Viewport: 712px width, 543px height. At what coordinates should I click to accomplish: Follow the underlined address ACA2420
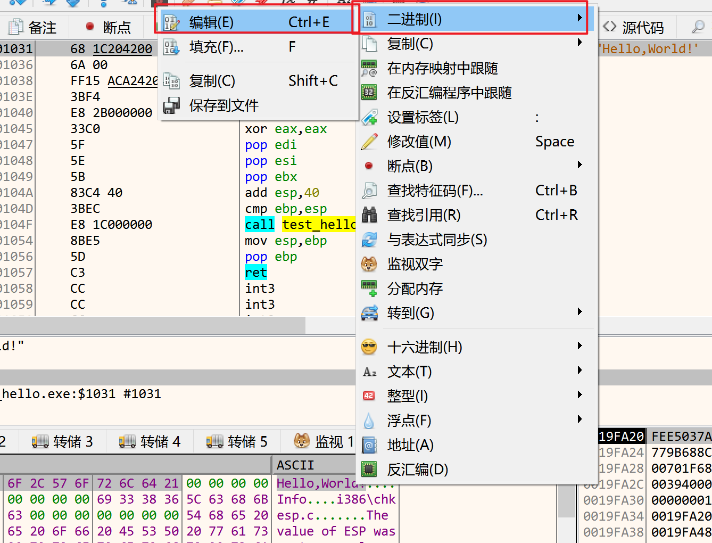click(133, 80)
